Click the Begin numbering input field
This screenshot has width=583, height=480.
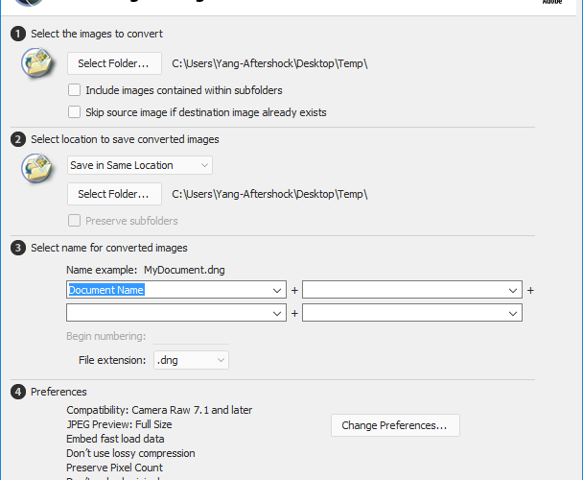click(x=191, y=336)
